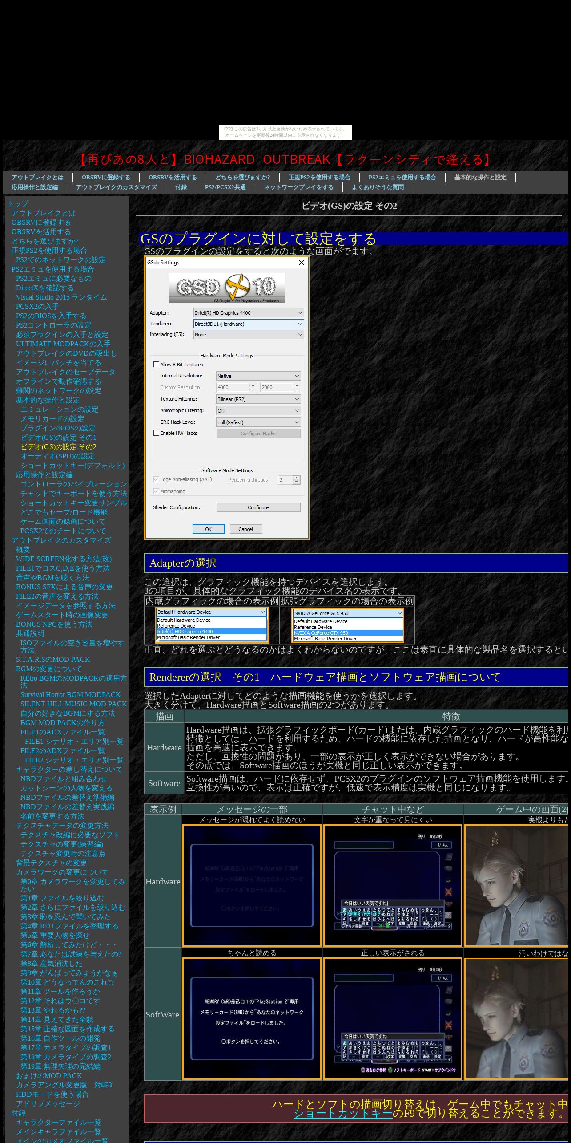Open top nav item ネットワークプレイをする
Viewport: 571px width, 1143px height.
click(299, 187)
